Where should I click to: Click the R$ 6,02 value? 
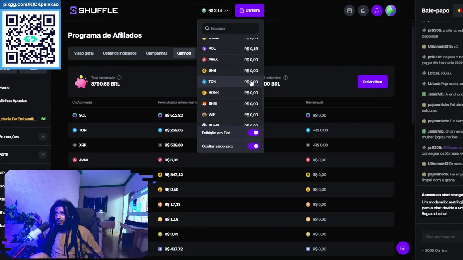(171, 160)
